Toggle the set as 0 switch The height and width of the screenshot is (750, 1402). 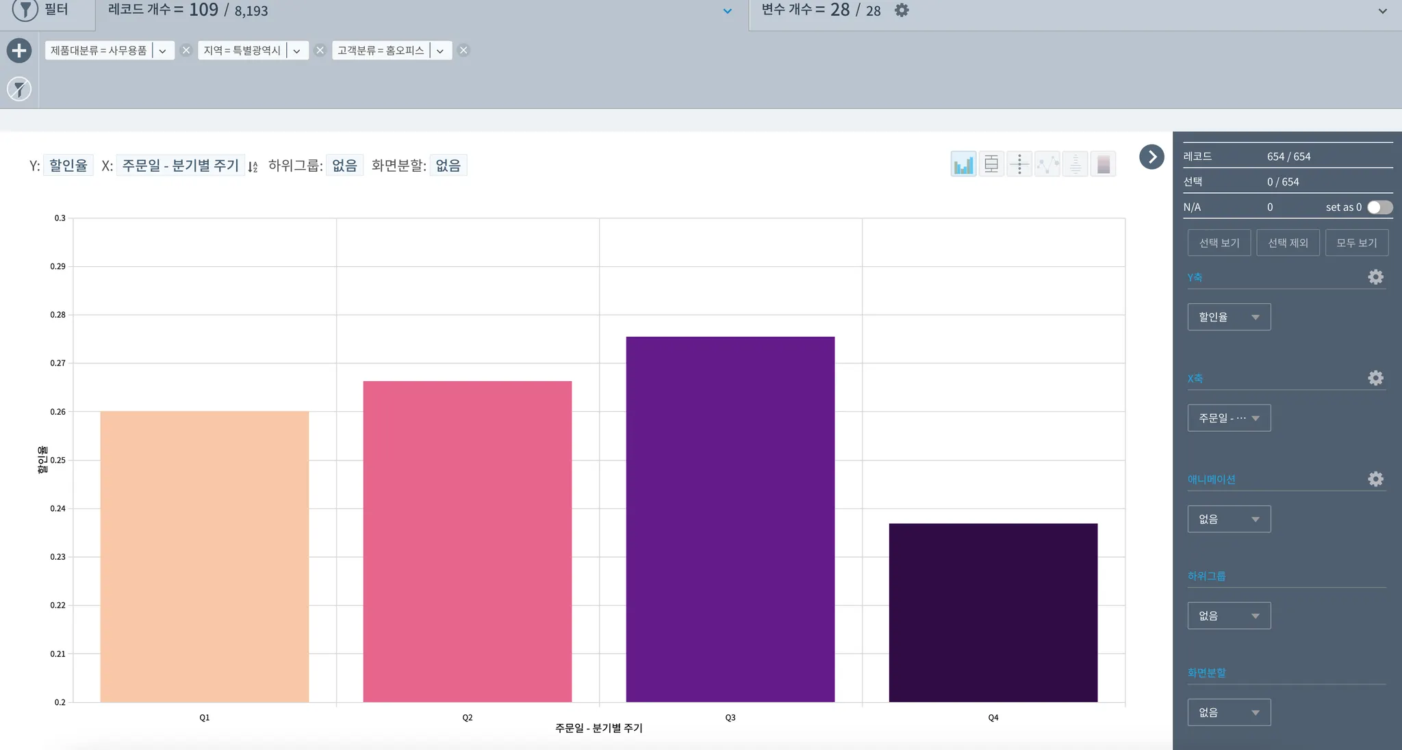pos(1379,207)
